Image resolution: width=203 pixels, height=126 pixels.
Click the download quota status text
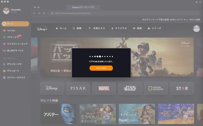(x=171, y=20)
